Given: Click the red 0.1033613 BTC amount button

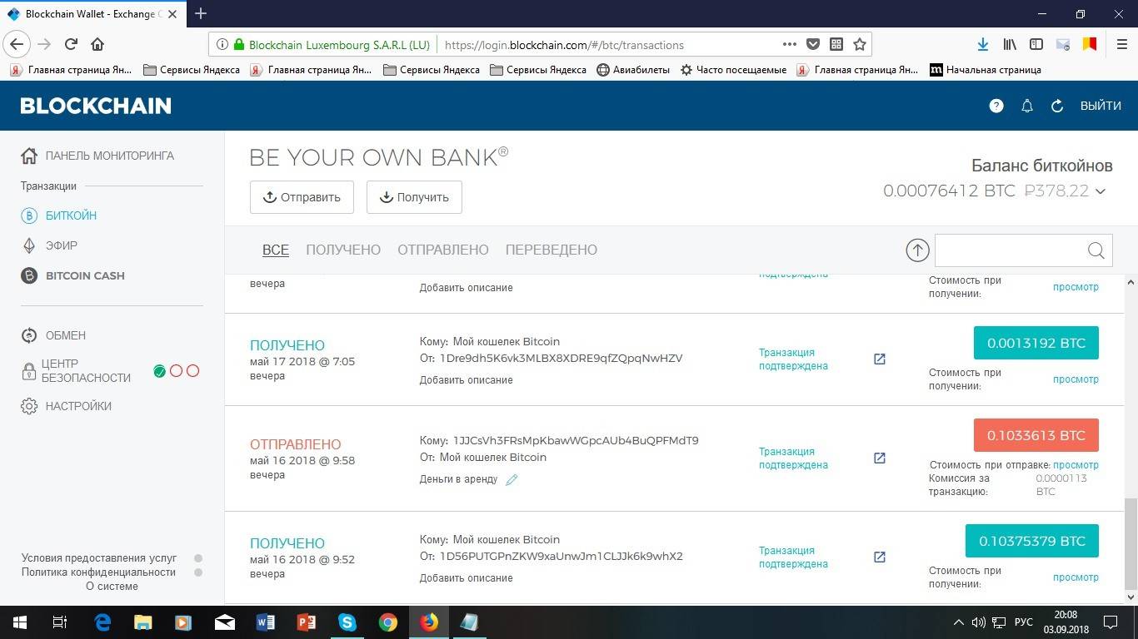Looking at the screenshot, I should tap(1036, 435).
